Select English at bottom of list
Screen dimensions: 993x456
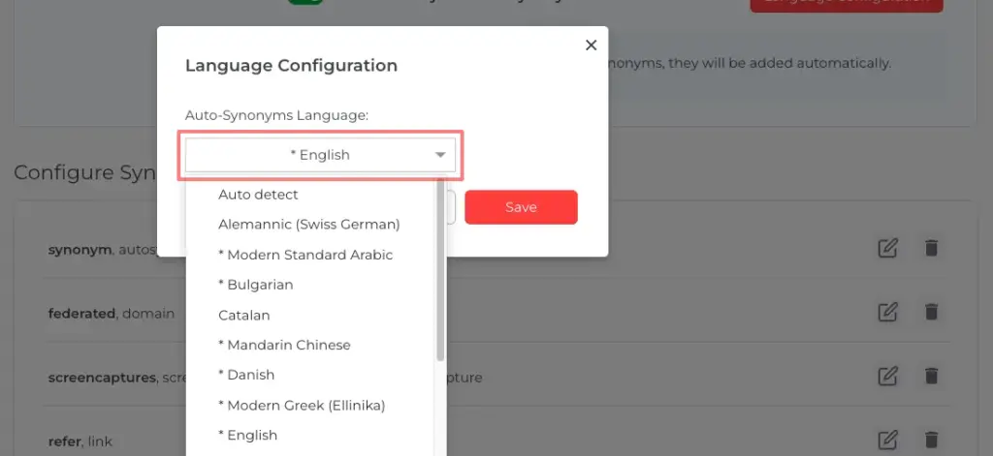click(247, 435)
